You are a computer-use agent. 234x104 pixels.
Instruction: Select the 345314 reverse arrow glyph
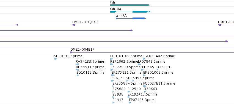pyautogui.click(x=158, y=70)
